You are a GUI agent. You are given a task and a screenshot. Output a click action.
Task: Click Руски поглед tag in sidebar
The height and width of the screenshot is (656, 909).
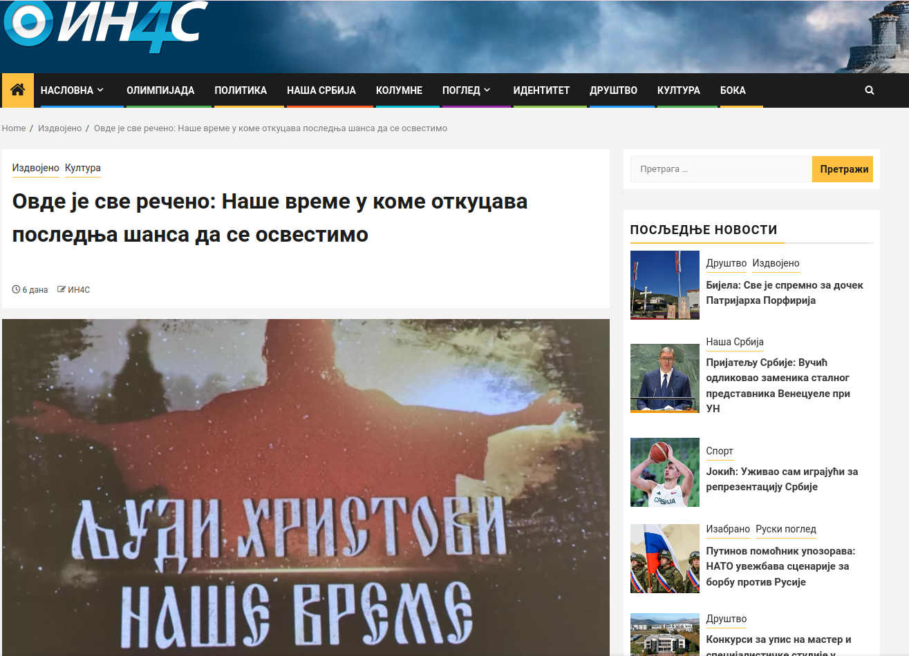(x=786, y=529)
